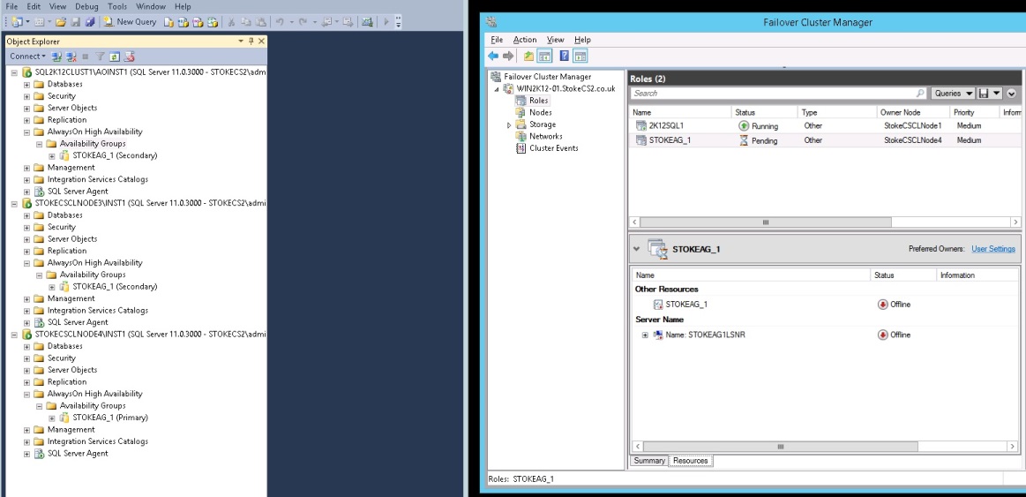Select the offline STOKEAG_1 resource under Other Resources
Image resolution: width=1026 pixels, height=497 pixels.
tap(686, 305)
